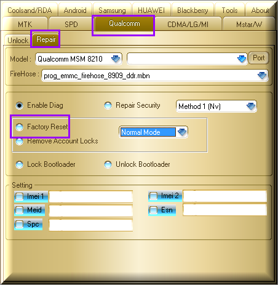Click the Imei 1 input field
The height and width of the screenshot is (285, 278).
pyautogui.click(x=91, y=196)
